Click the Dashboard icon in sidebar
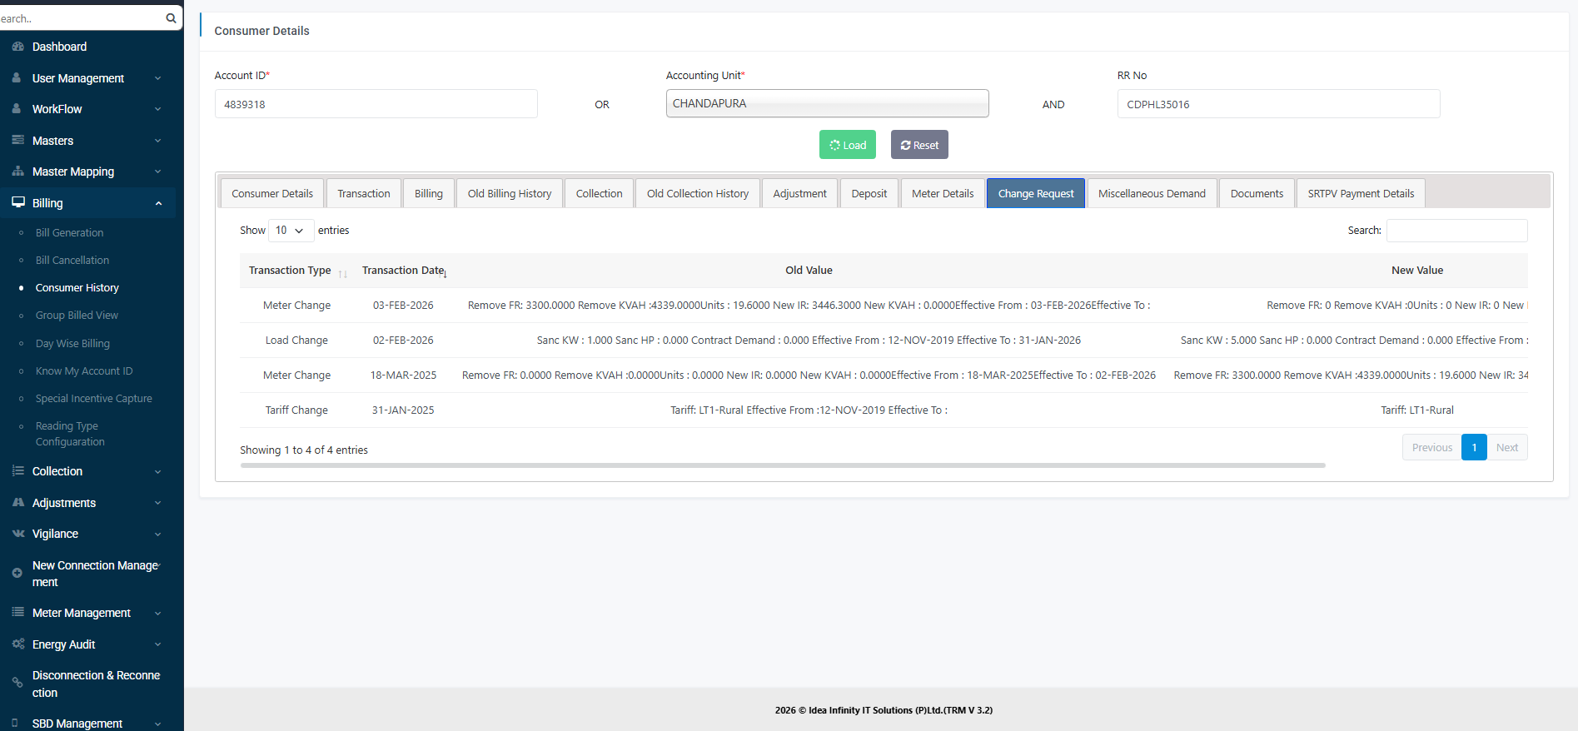Screen dimensions: 1578x731 click(x=17, y=47)
